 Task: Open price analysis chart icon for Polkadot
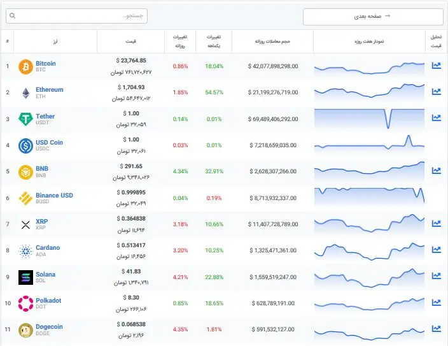pos(437,302)
